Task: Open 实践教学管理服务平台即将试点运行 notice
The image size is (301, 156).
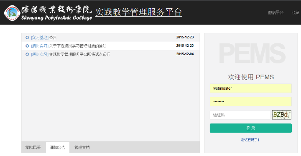Action: coord(80,54)
